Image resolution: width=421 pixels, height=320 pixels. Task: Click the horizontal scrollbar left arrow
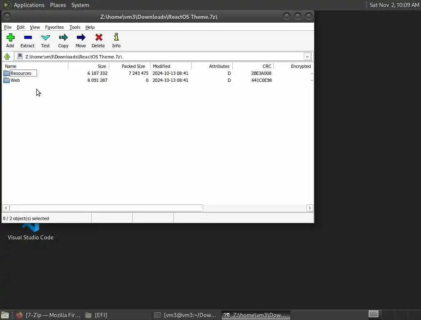tap(6, 208)
